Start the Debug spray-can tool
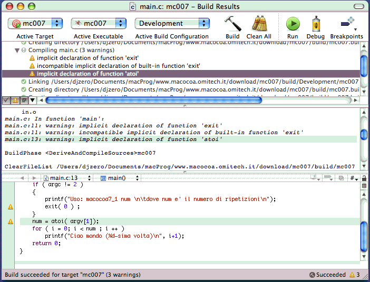370x282 pixels. click(316, 24)
